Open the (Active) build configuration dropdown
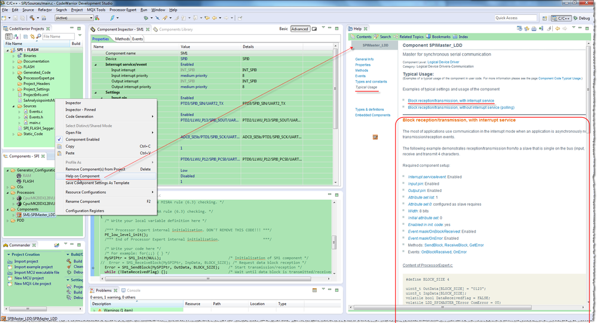This screenshot has height=323, width=597. pos(73,18)
